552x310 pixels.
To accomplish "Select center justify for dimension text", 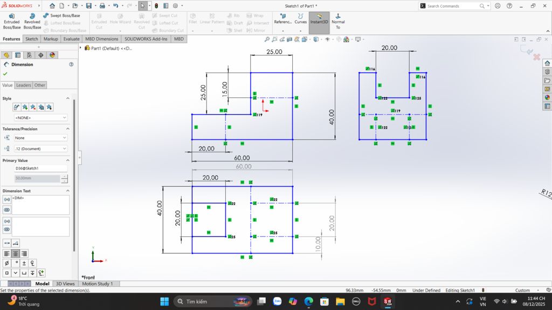I will 16,253.
